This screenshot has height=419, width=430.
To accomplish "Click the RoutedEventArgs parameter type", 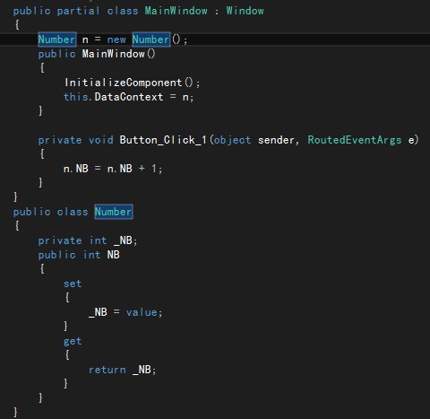I will click(355, 140).
